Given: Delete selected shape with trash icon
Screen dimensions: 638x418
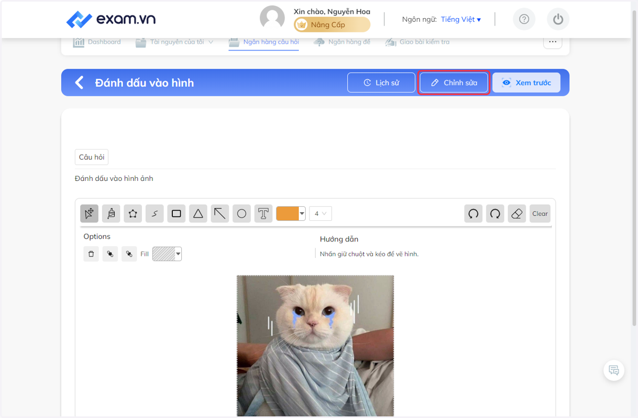Looking at the screenshot, I should tap(91, 254).
